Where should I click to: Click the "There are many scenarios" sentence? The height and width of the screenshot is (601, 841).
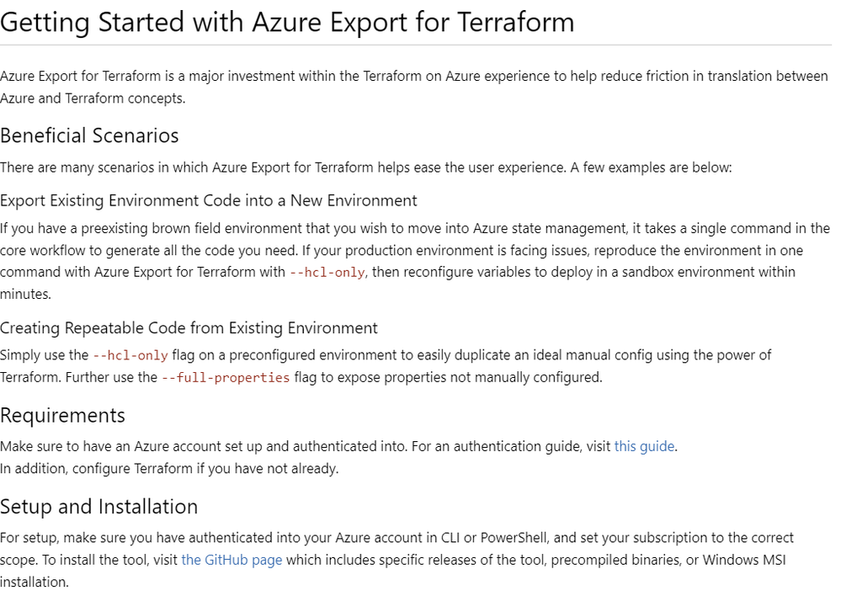[x=366, y=168]
